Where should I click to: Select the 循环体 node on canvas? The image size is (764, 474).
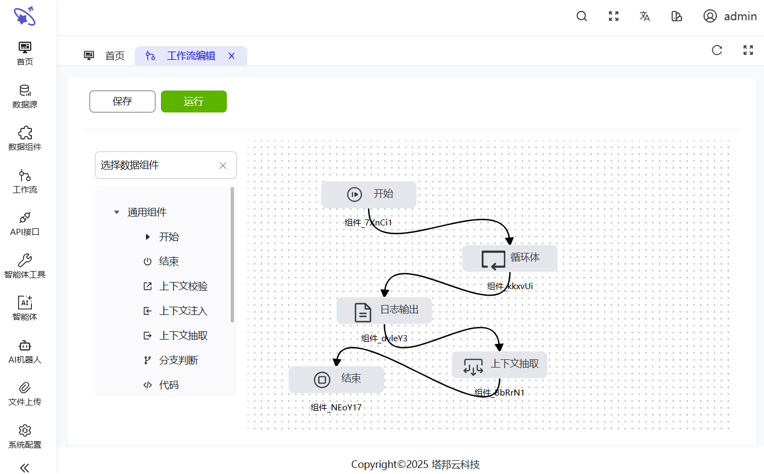510,258
